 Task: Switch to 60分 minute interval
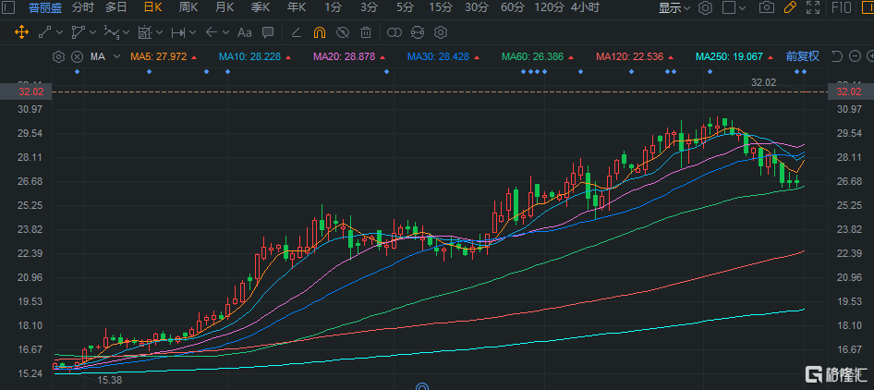pyautogui.click(x=513, y=7)
